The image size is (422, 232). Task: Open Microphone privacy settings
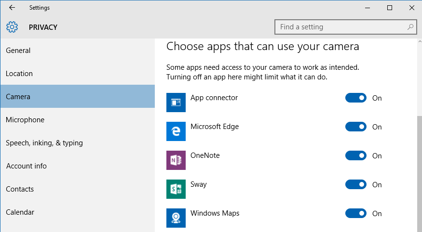click(x=78, y=119)
